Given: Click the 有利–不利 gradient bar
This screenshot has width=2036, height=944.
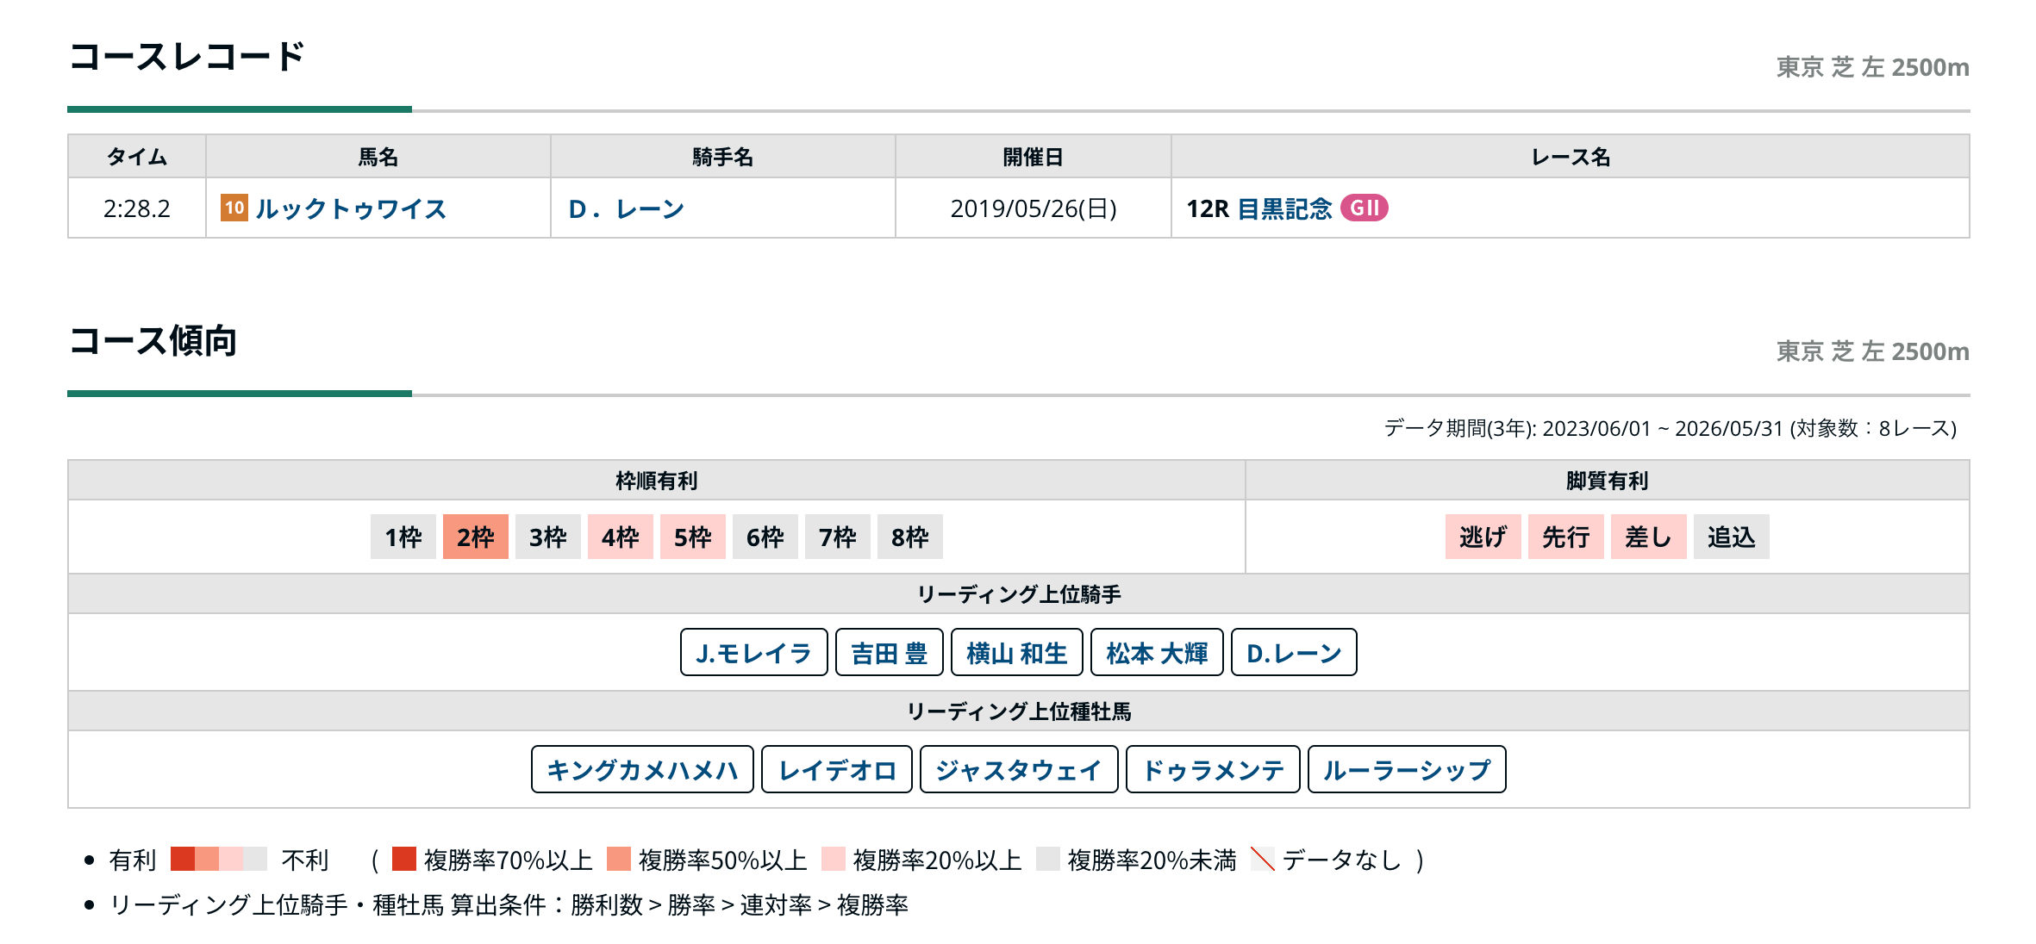Looking at the screenshot, I should [x=219, y=859].
